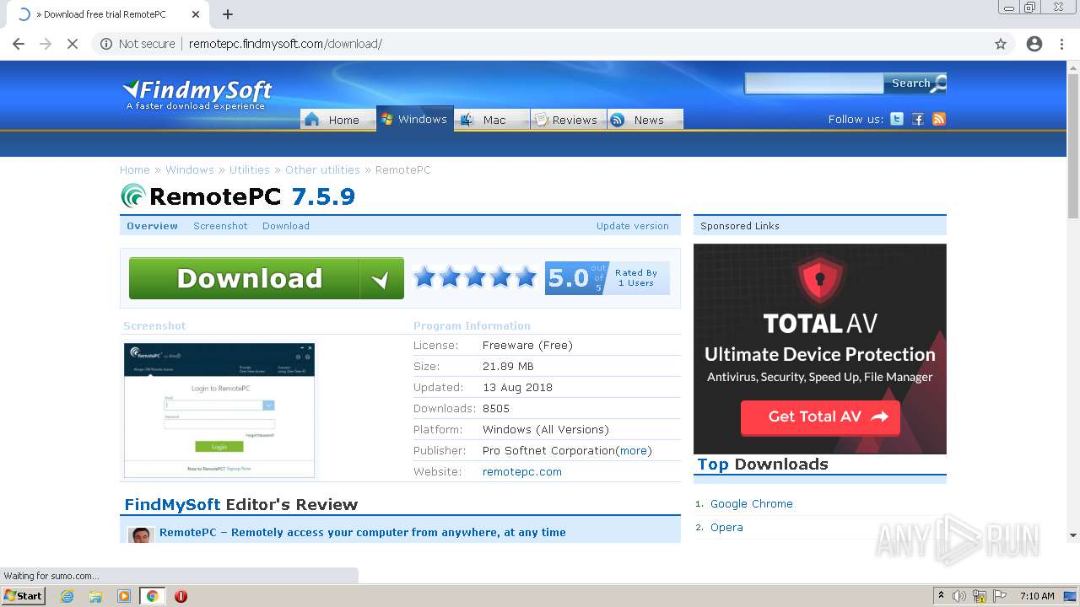1080x607 pixels.
Task: Open remotepc.com website link
Action: (522, 471)
